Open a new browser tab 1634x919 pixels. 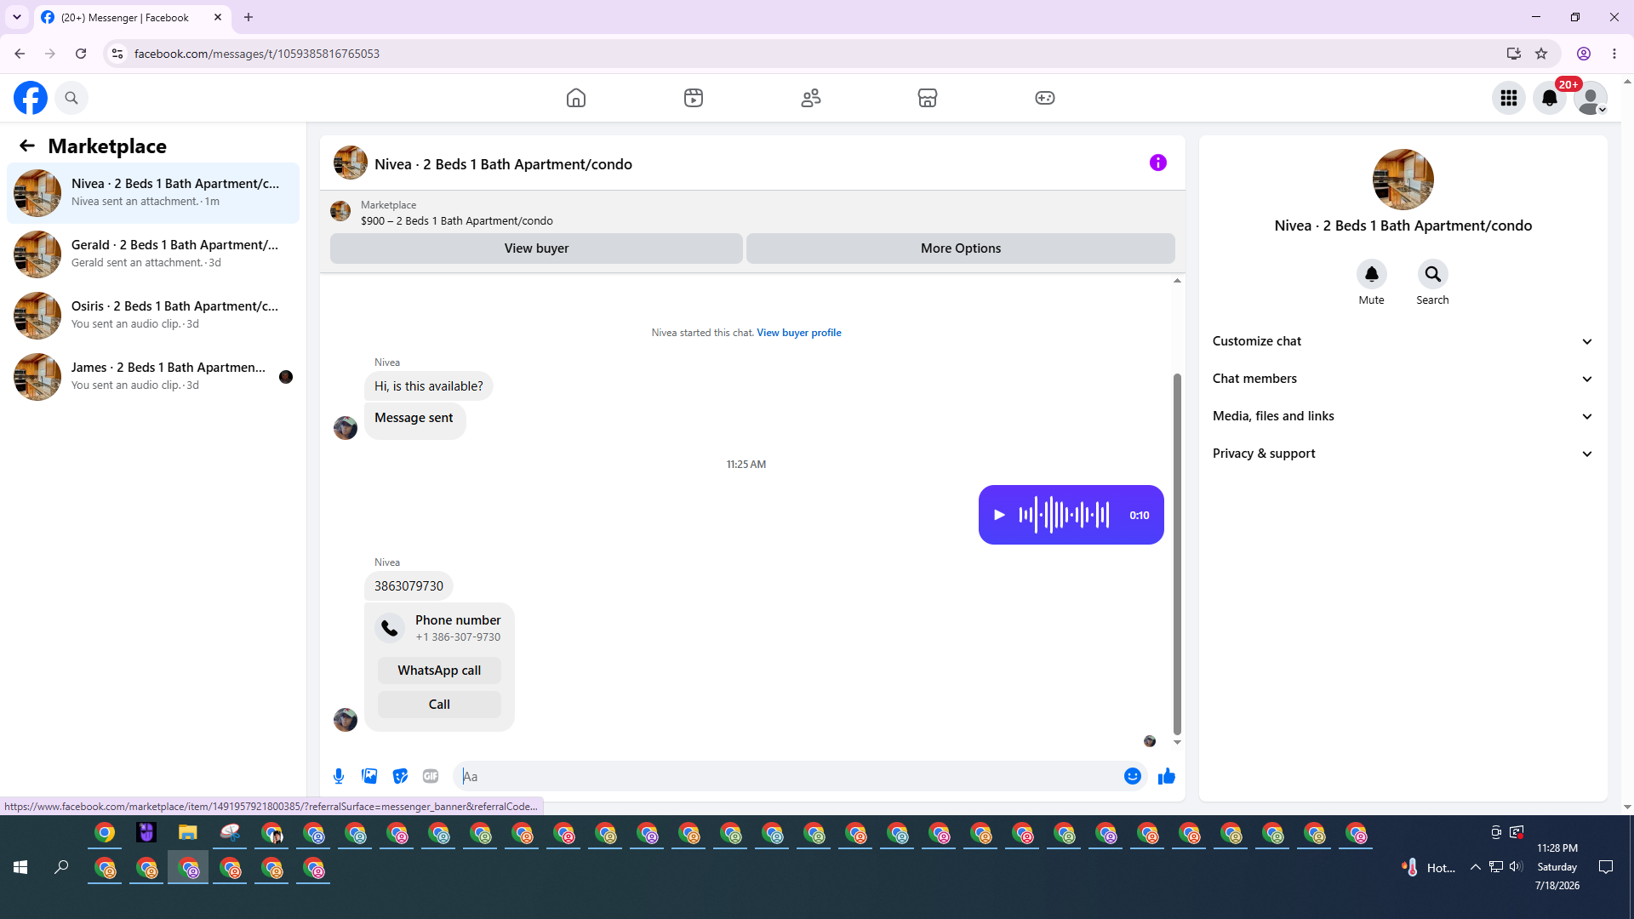[x=249, y=17]
